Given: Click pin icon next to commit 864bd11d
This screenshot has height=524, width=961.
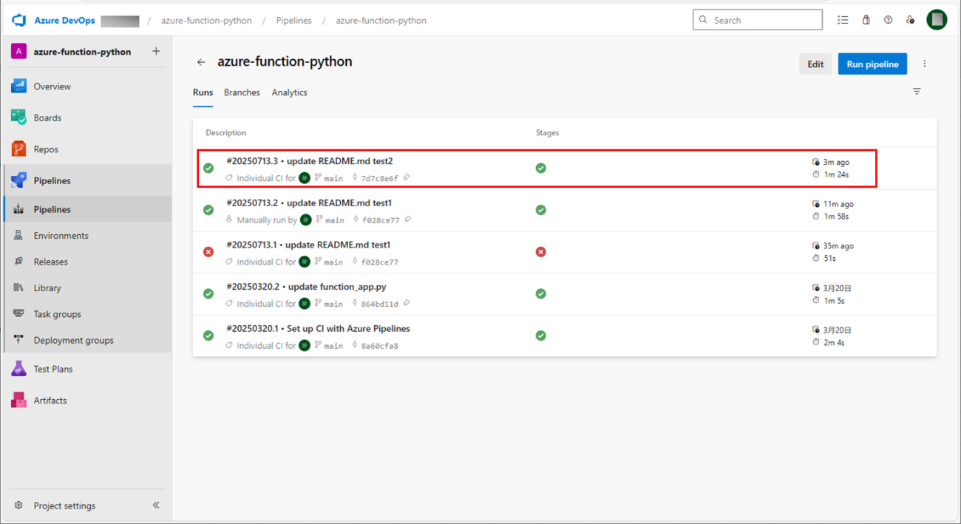Looking at the screenshot, I should pyautogui.click(x=407, y=303).
